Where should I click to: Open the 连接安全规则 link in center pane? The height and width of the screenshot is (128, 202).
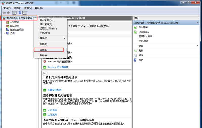click(55, 90)
